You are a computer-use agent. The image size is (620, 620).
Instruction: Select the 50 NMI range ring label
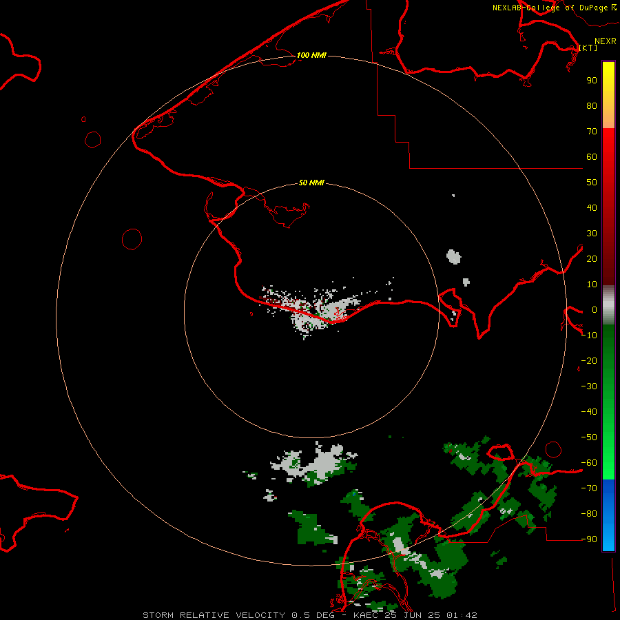point(311,183)
